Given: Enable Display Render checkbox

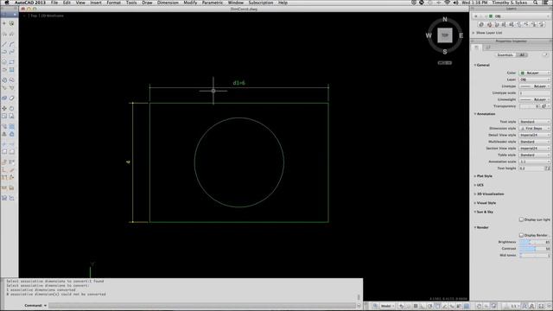Looking at the screenshot, I should (521, 235).
